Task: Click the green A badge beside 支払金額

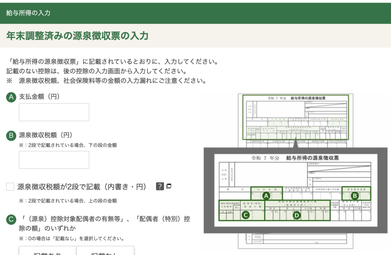Action: [x=11, y=97]
